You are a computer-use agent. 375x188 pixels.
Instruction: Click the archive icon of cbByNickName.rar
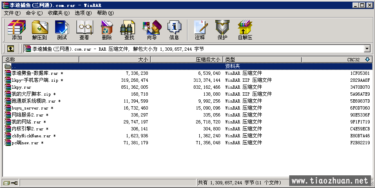pos(8,136)
